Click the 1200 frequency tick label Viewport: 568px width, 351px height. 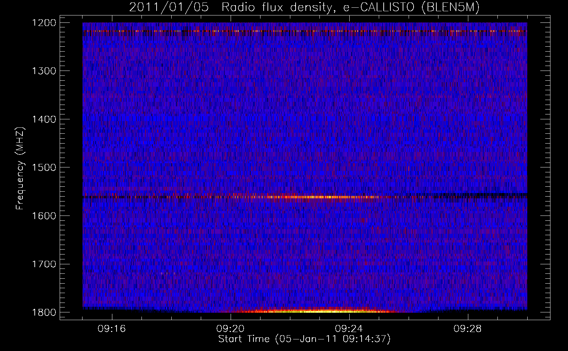tap(44, 23)
